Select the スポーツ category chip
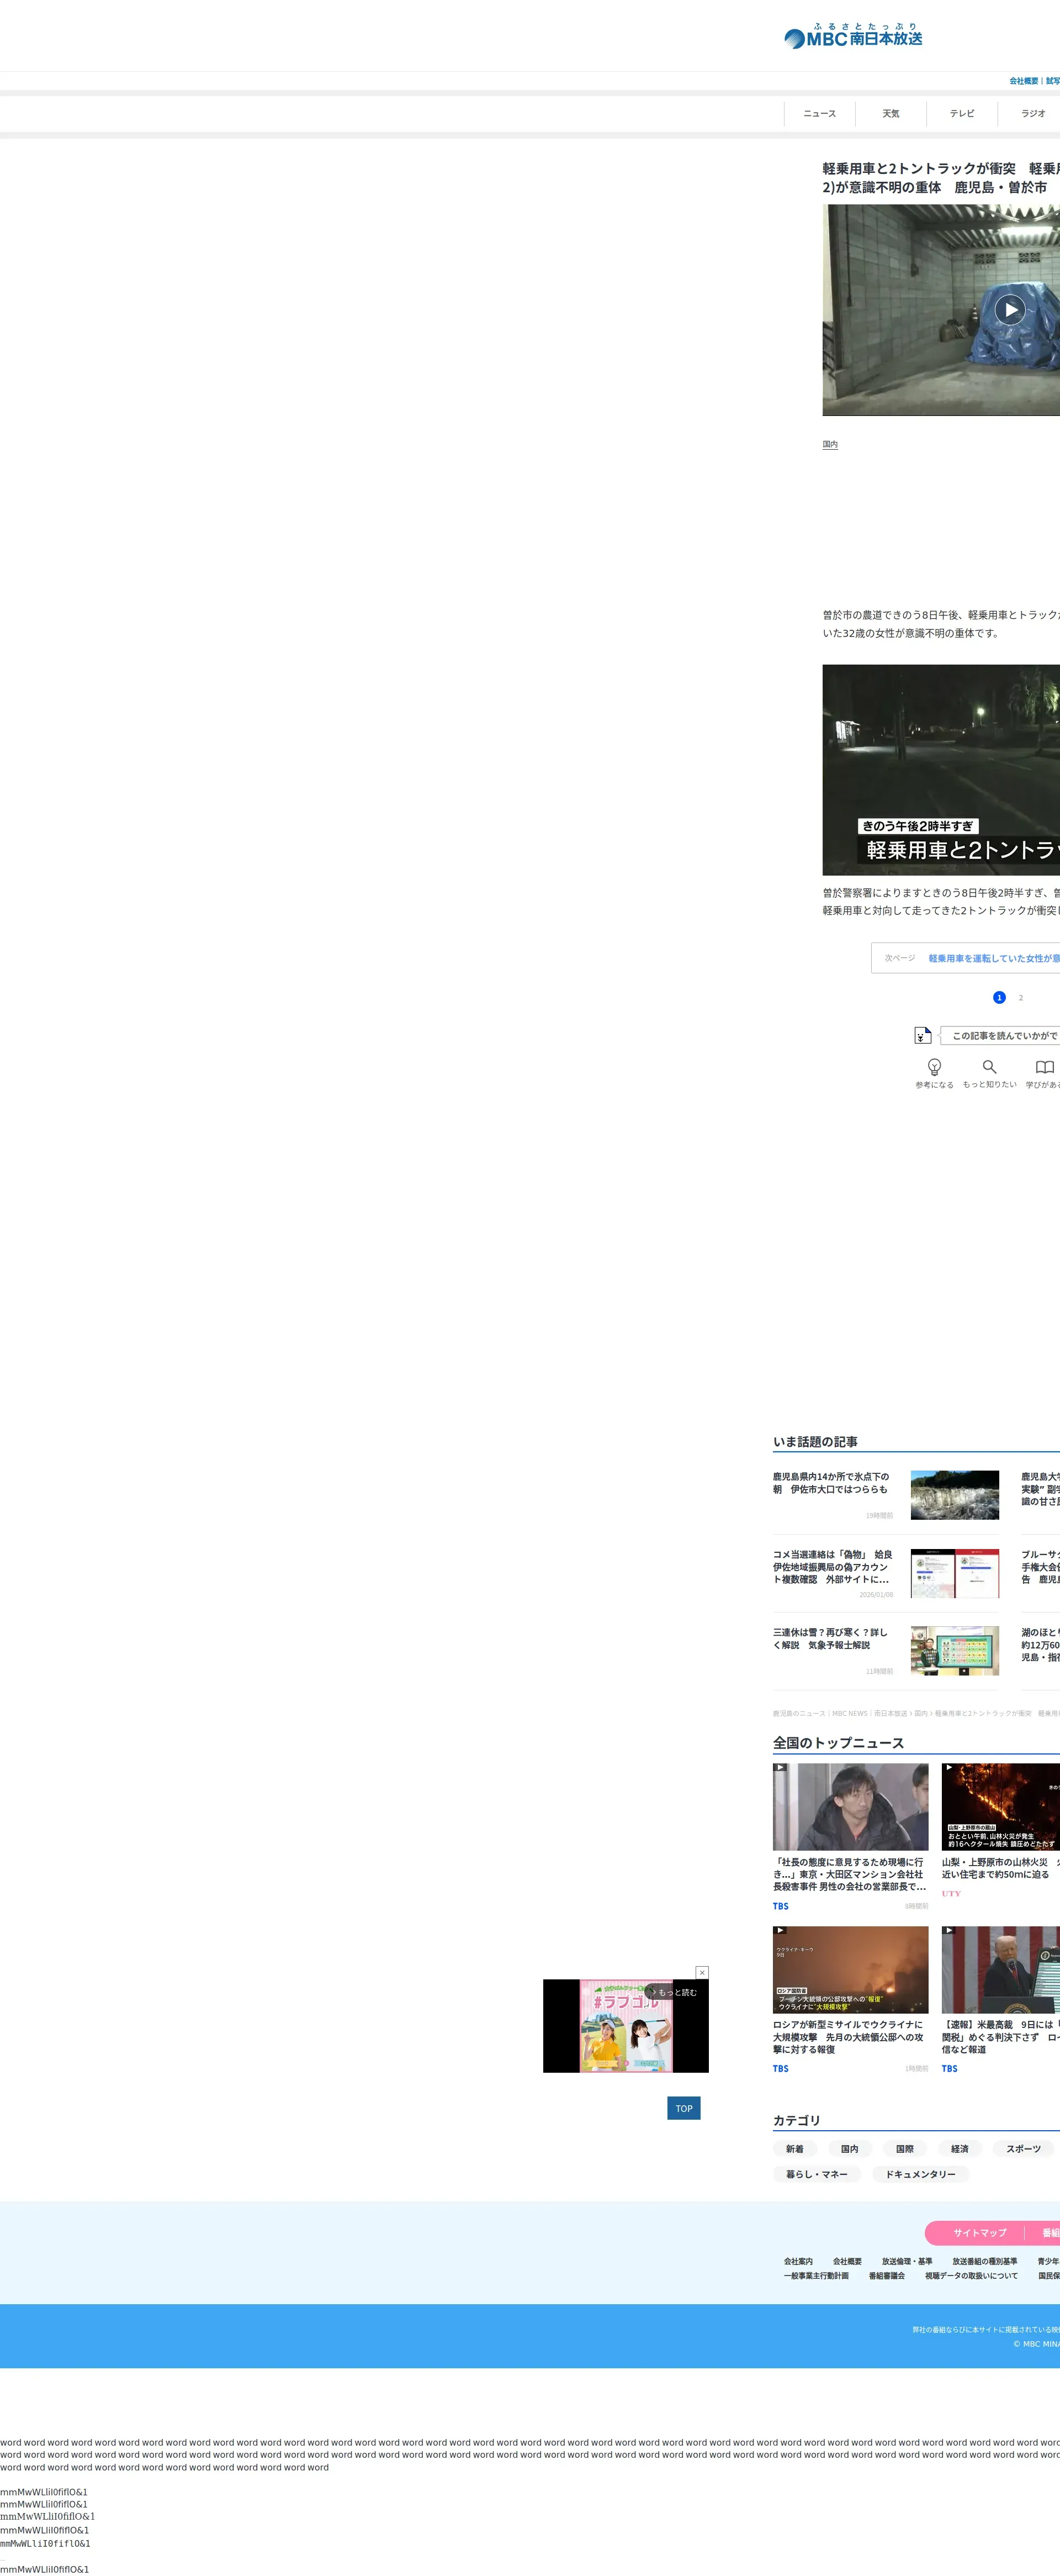 click(1023, 2148)
